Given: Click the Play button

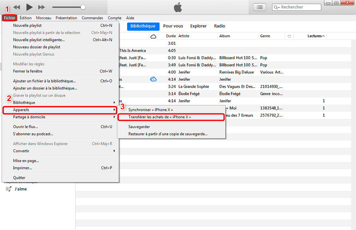Looking at the screenshot, I should click(29, 7).
